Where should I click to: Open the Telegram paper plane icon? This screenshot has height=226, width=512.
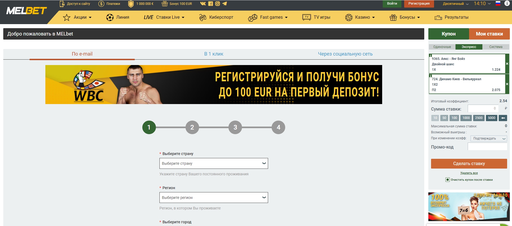tap(225, 4)
